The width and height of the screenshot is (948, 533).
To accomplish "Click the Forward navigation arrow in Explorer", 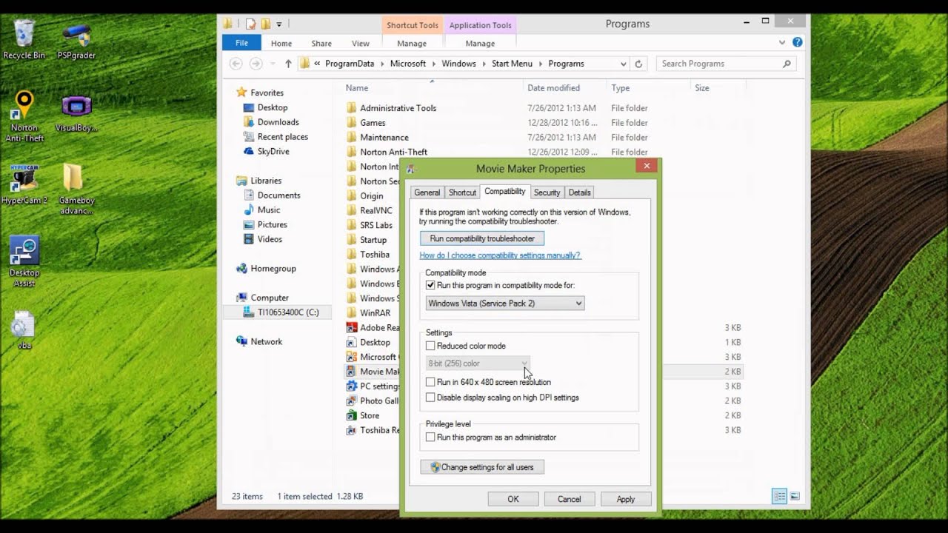I will pyautogui.click(x=256, y=64).
